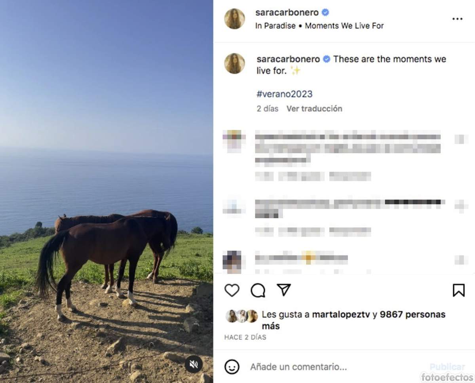Viewport: 475px width, 383px height.
Task: Click the Añade un comentario field
Action: 298,367
